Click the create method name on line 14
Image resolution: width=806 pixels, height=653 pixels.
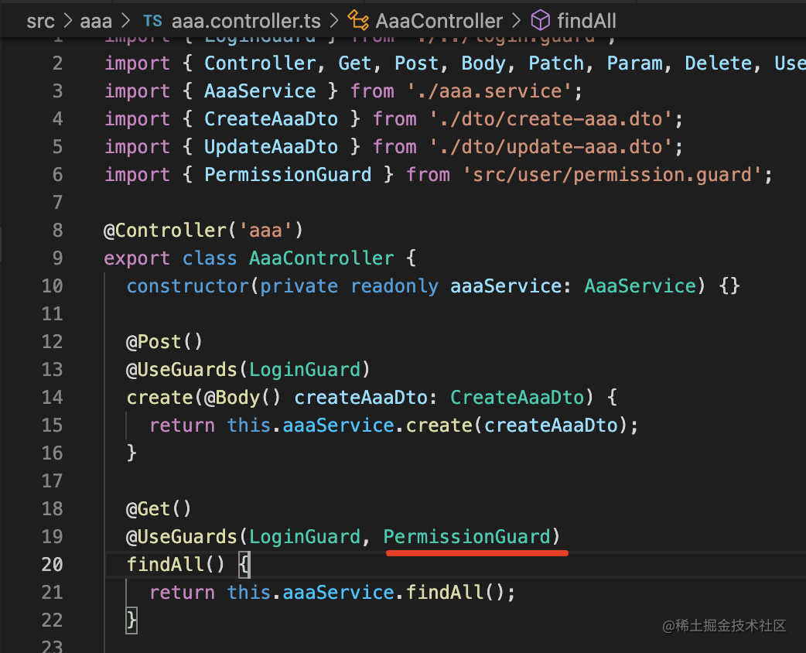(x=159, y=398)
